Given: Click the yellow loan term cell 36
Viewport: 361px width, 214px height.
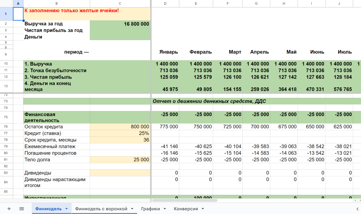Looking at the screenshot, I should [x=120, y=140].
